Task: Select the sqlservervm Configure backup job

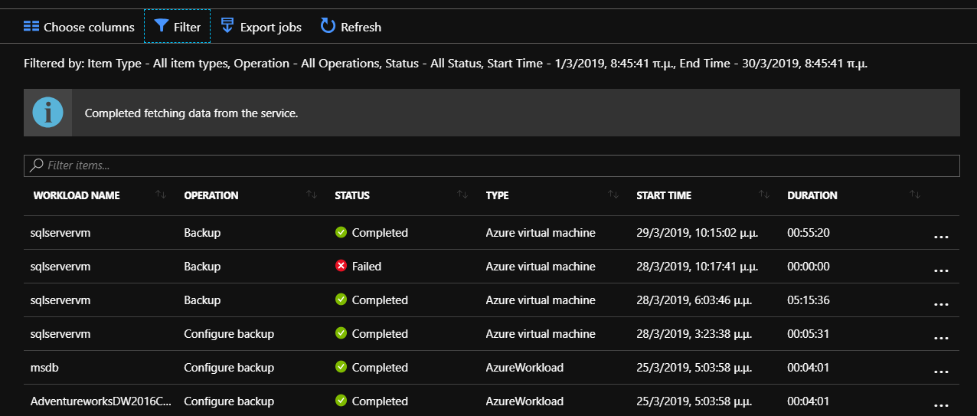Action: coord(492,334)
